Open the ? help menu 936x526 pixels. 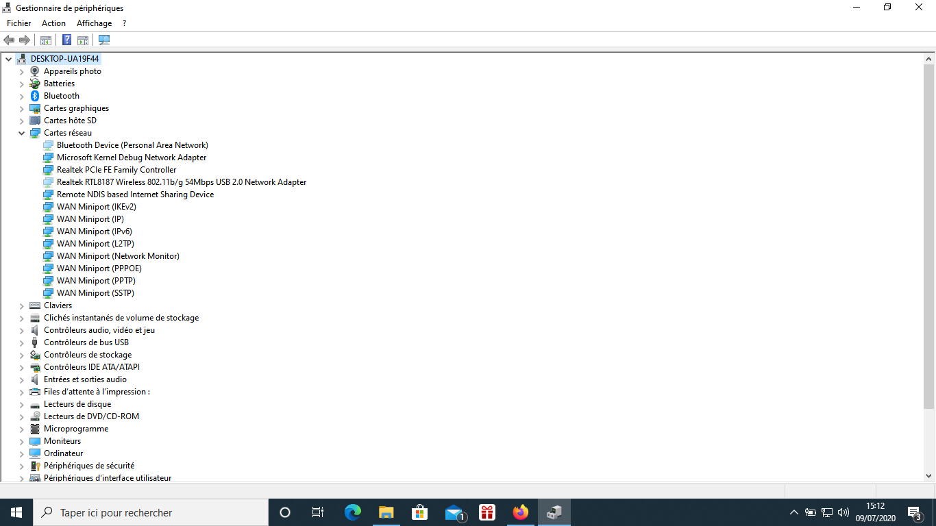[x=124, y=23]
